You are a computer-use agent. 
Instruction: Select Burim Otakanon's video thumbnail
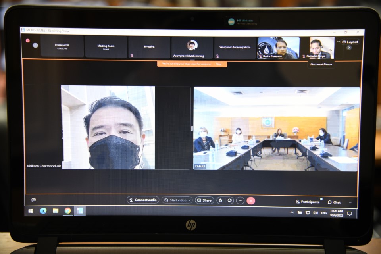pos(279,48)
